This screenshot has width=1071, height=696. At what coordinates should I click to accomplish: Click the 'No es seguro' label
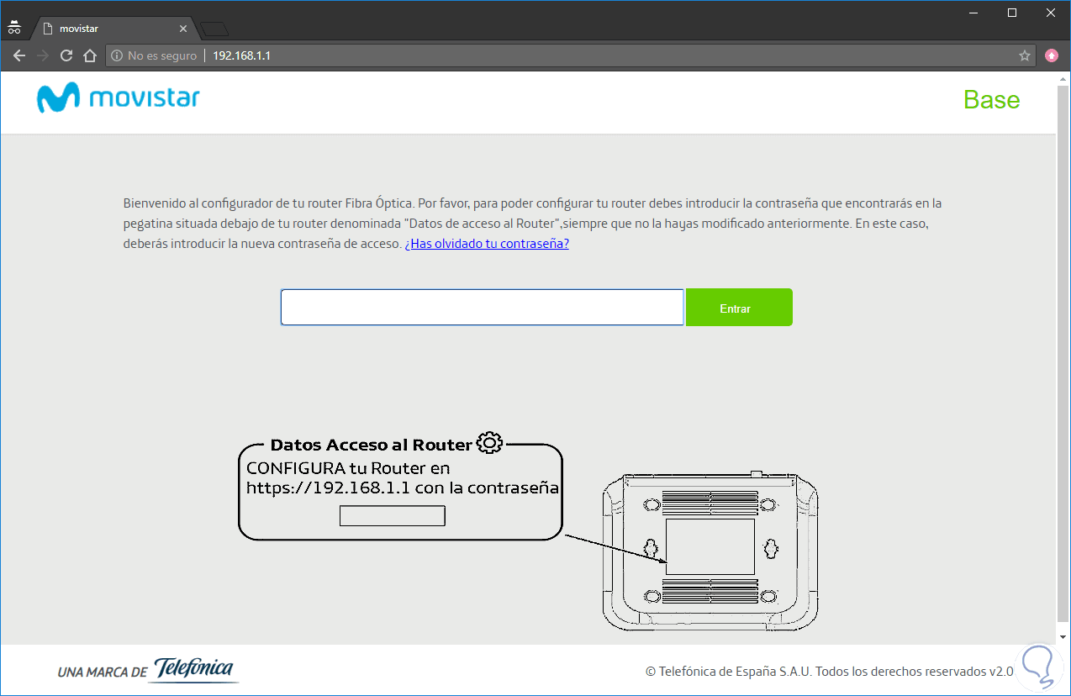click(162, 56)
